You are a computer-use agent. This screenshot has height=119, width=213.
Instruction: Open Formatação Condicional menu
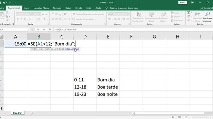click(138, 17)
